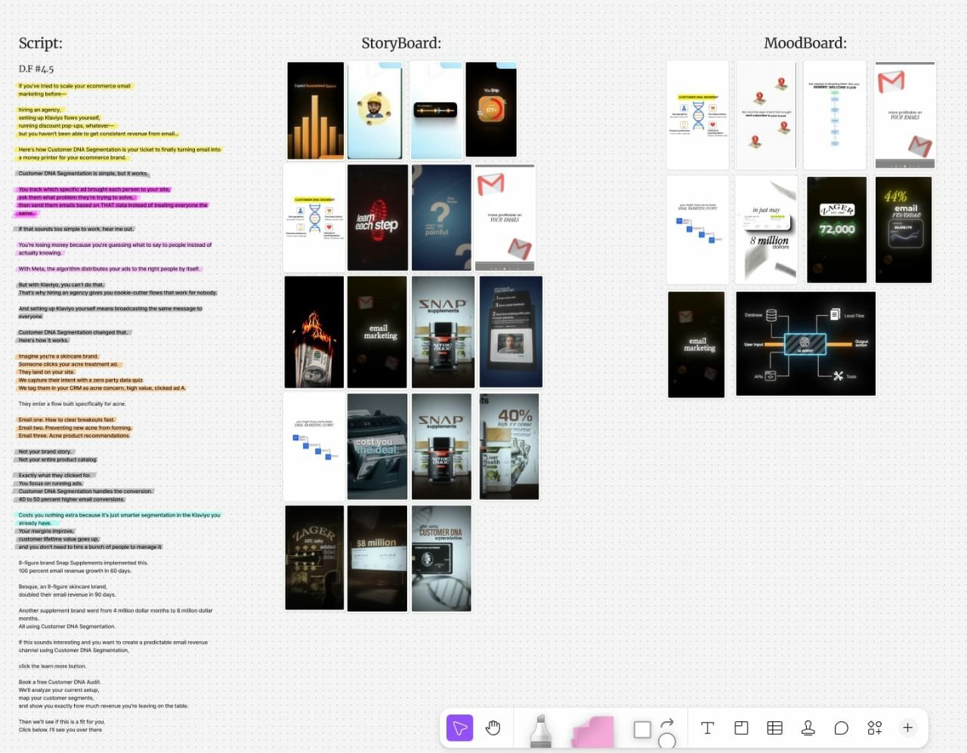Click the line 'Imagine you're a skincare brand.'
This screenshot has width=967, height=753.
coord(58,356)
